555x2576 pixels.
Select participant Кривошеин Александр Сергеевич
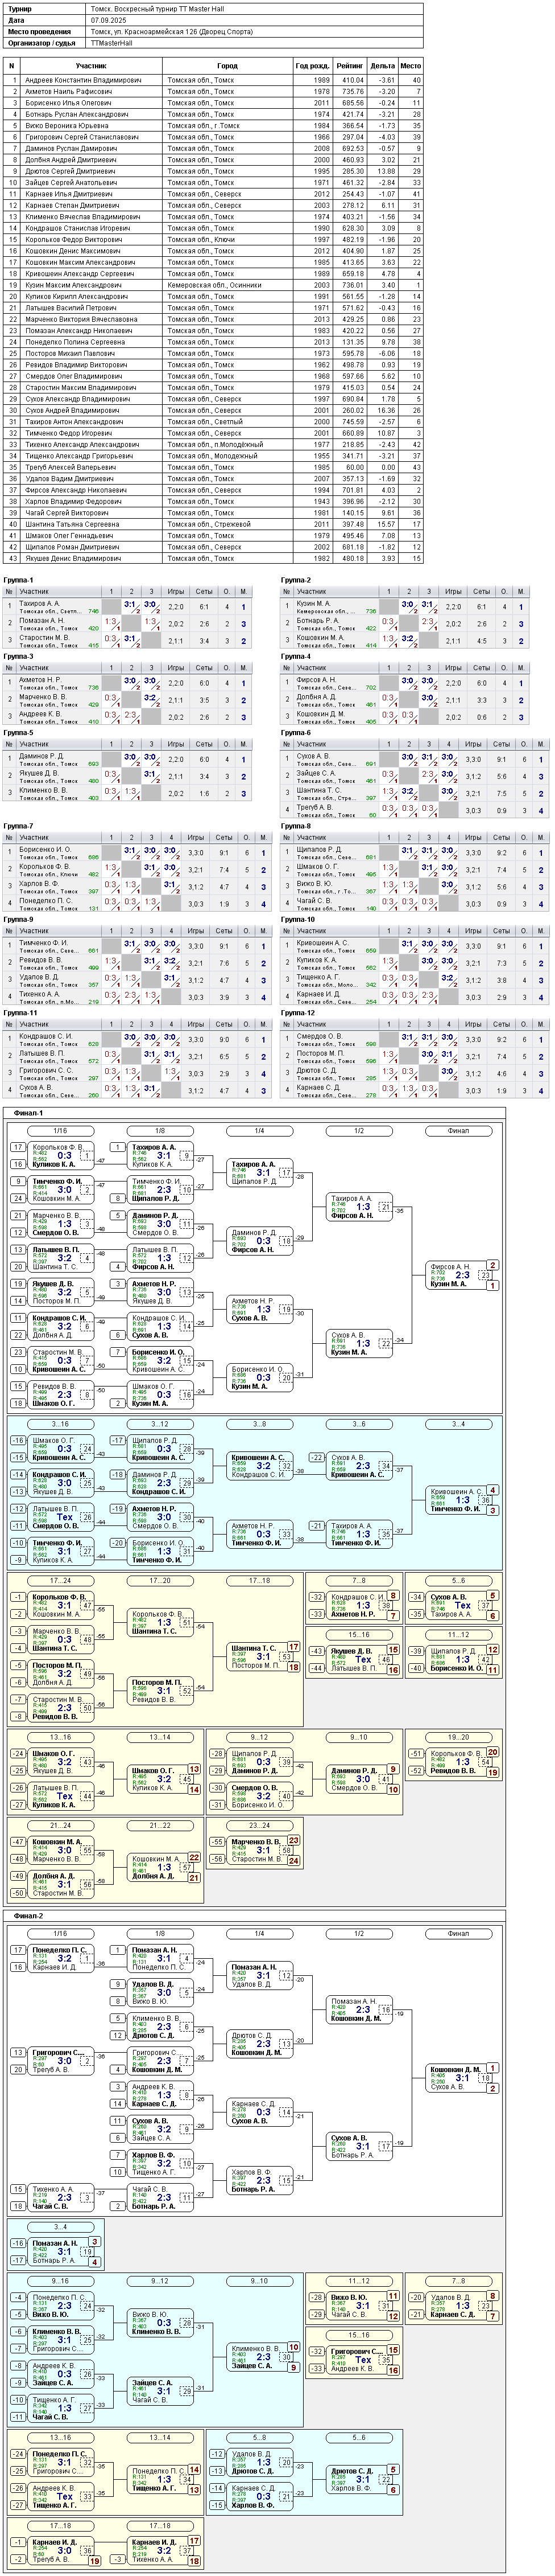point(79,274)
